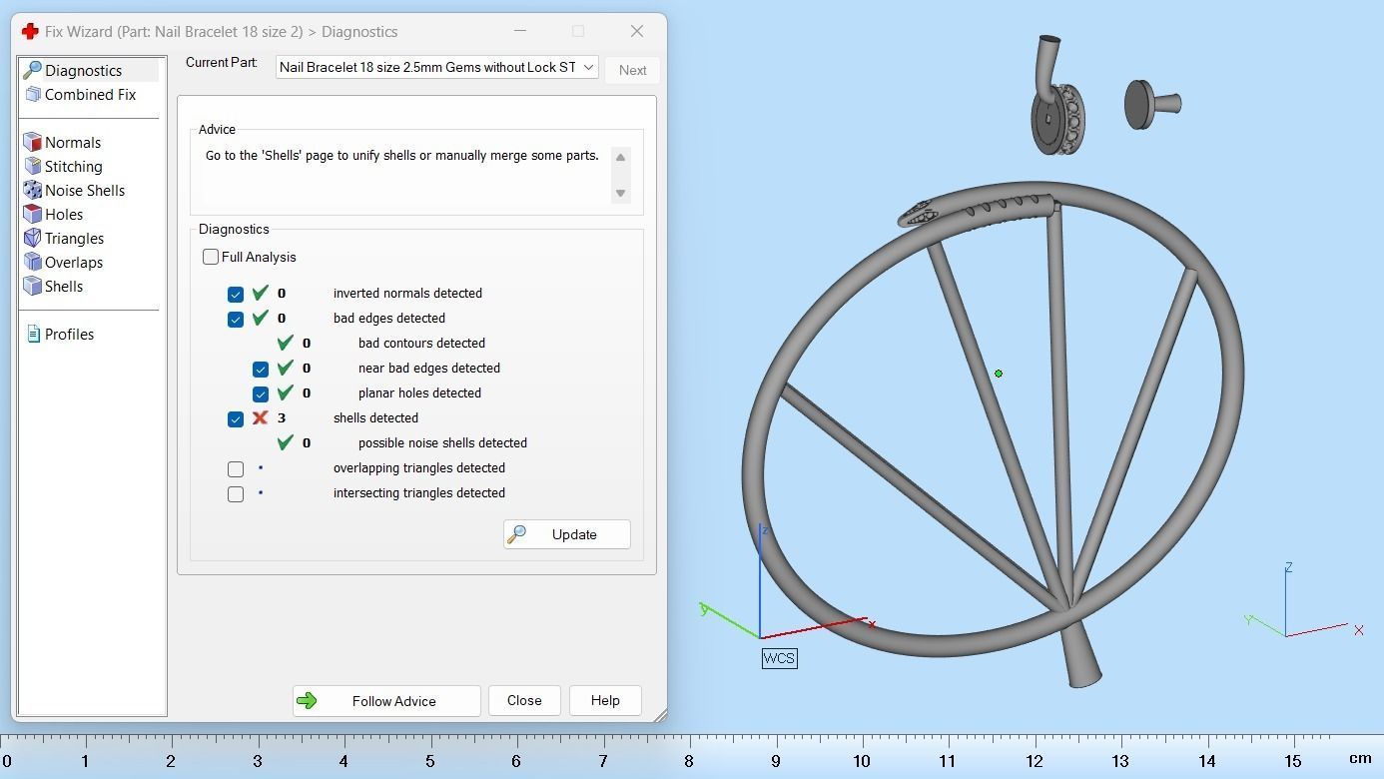The width and height of the screenshot is (1384, 779).
Task: Enable intersecting triangles detected checkbox
Action: point(236,493)
